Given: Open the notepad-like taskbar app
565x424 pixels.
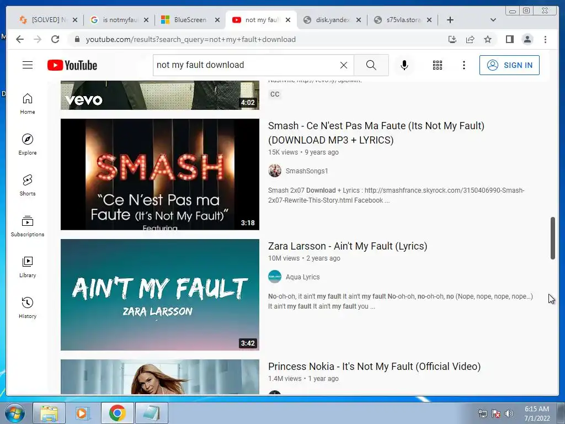Looking at the screenshot, I should (152, 413).
